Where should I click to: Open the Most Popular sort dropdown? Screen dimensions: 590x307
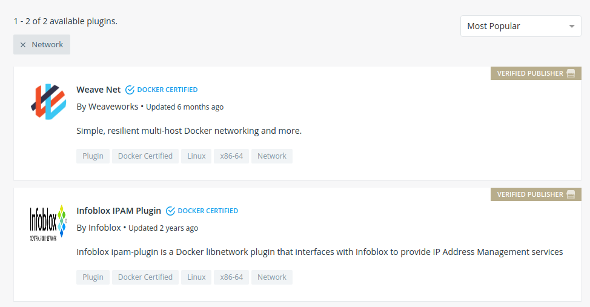click(x=521, y=26)
